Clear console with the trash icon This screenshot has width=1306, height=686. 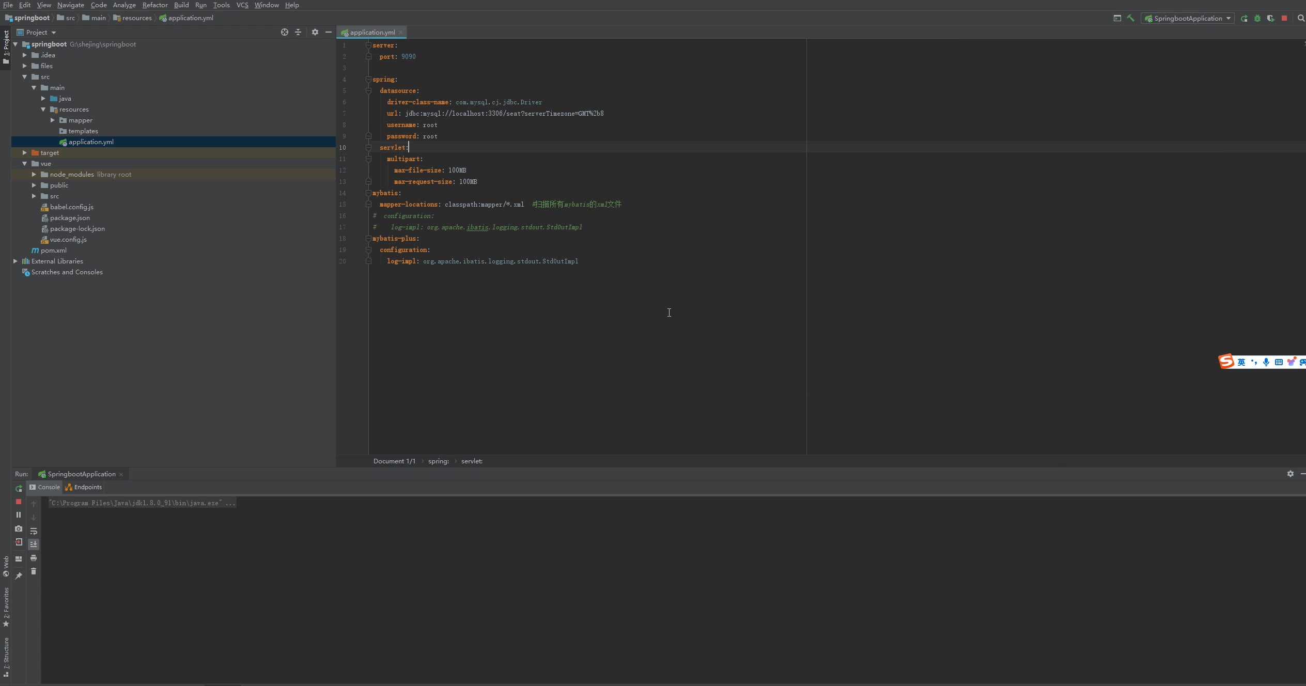[34, 571]
